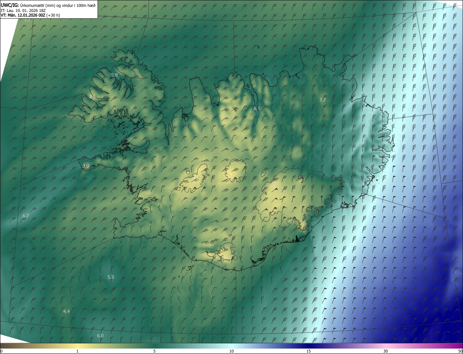Click the 6.1 value in north Iceland

[257, 108]
